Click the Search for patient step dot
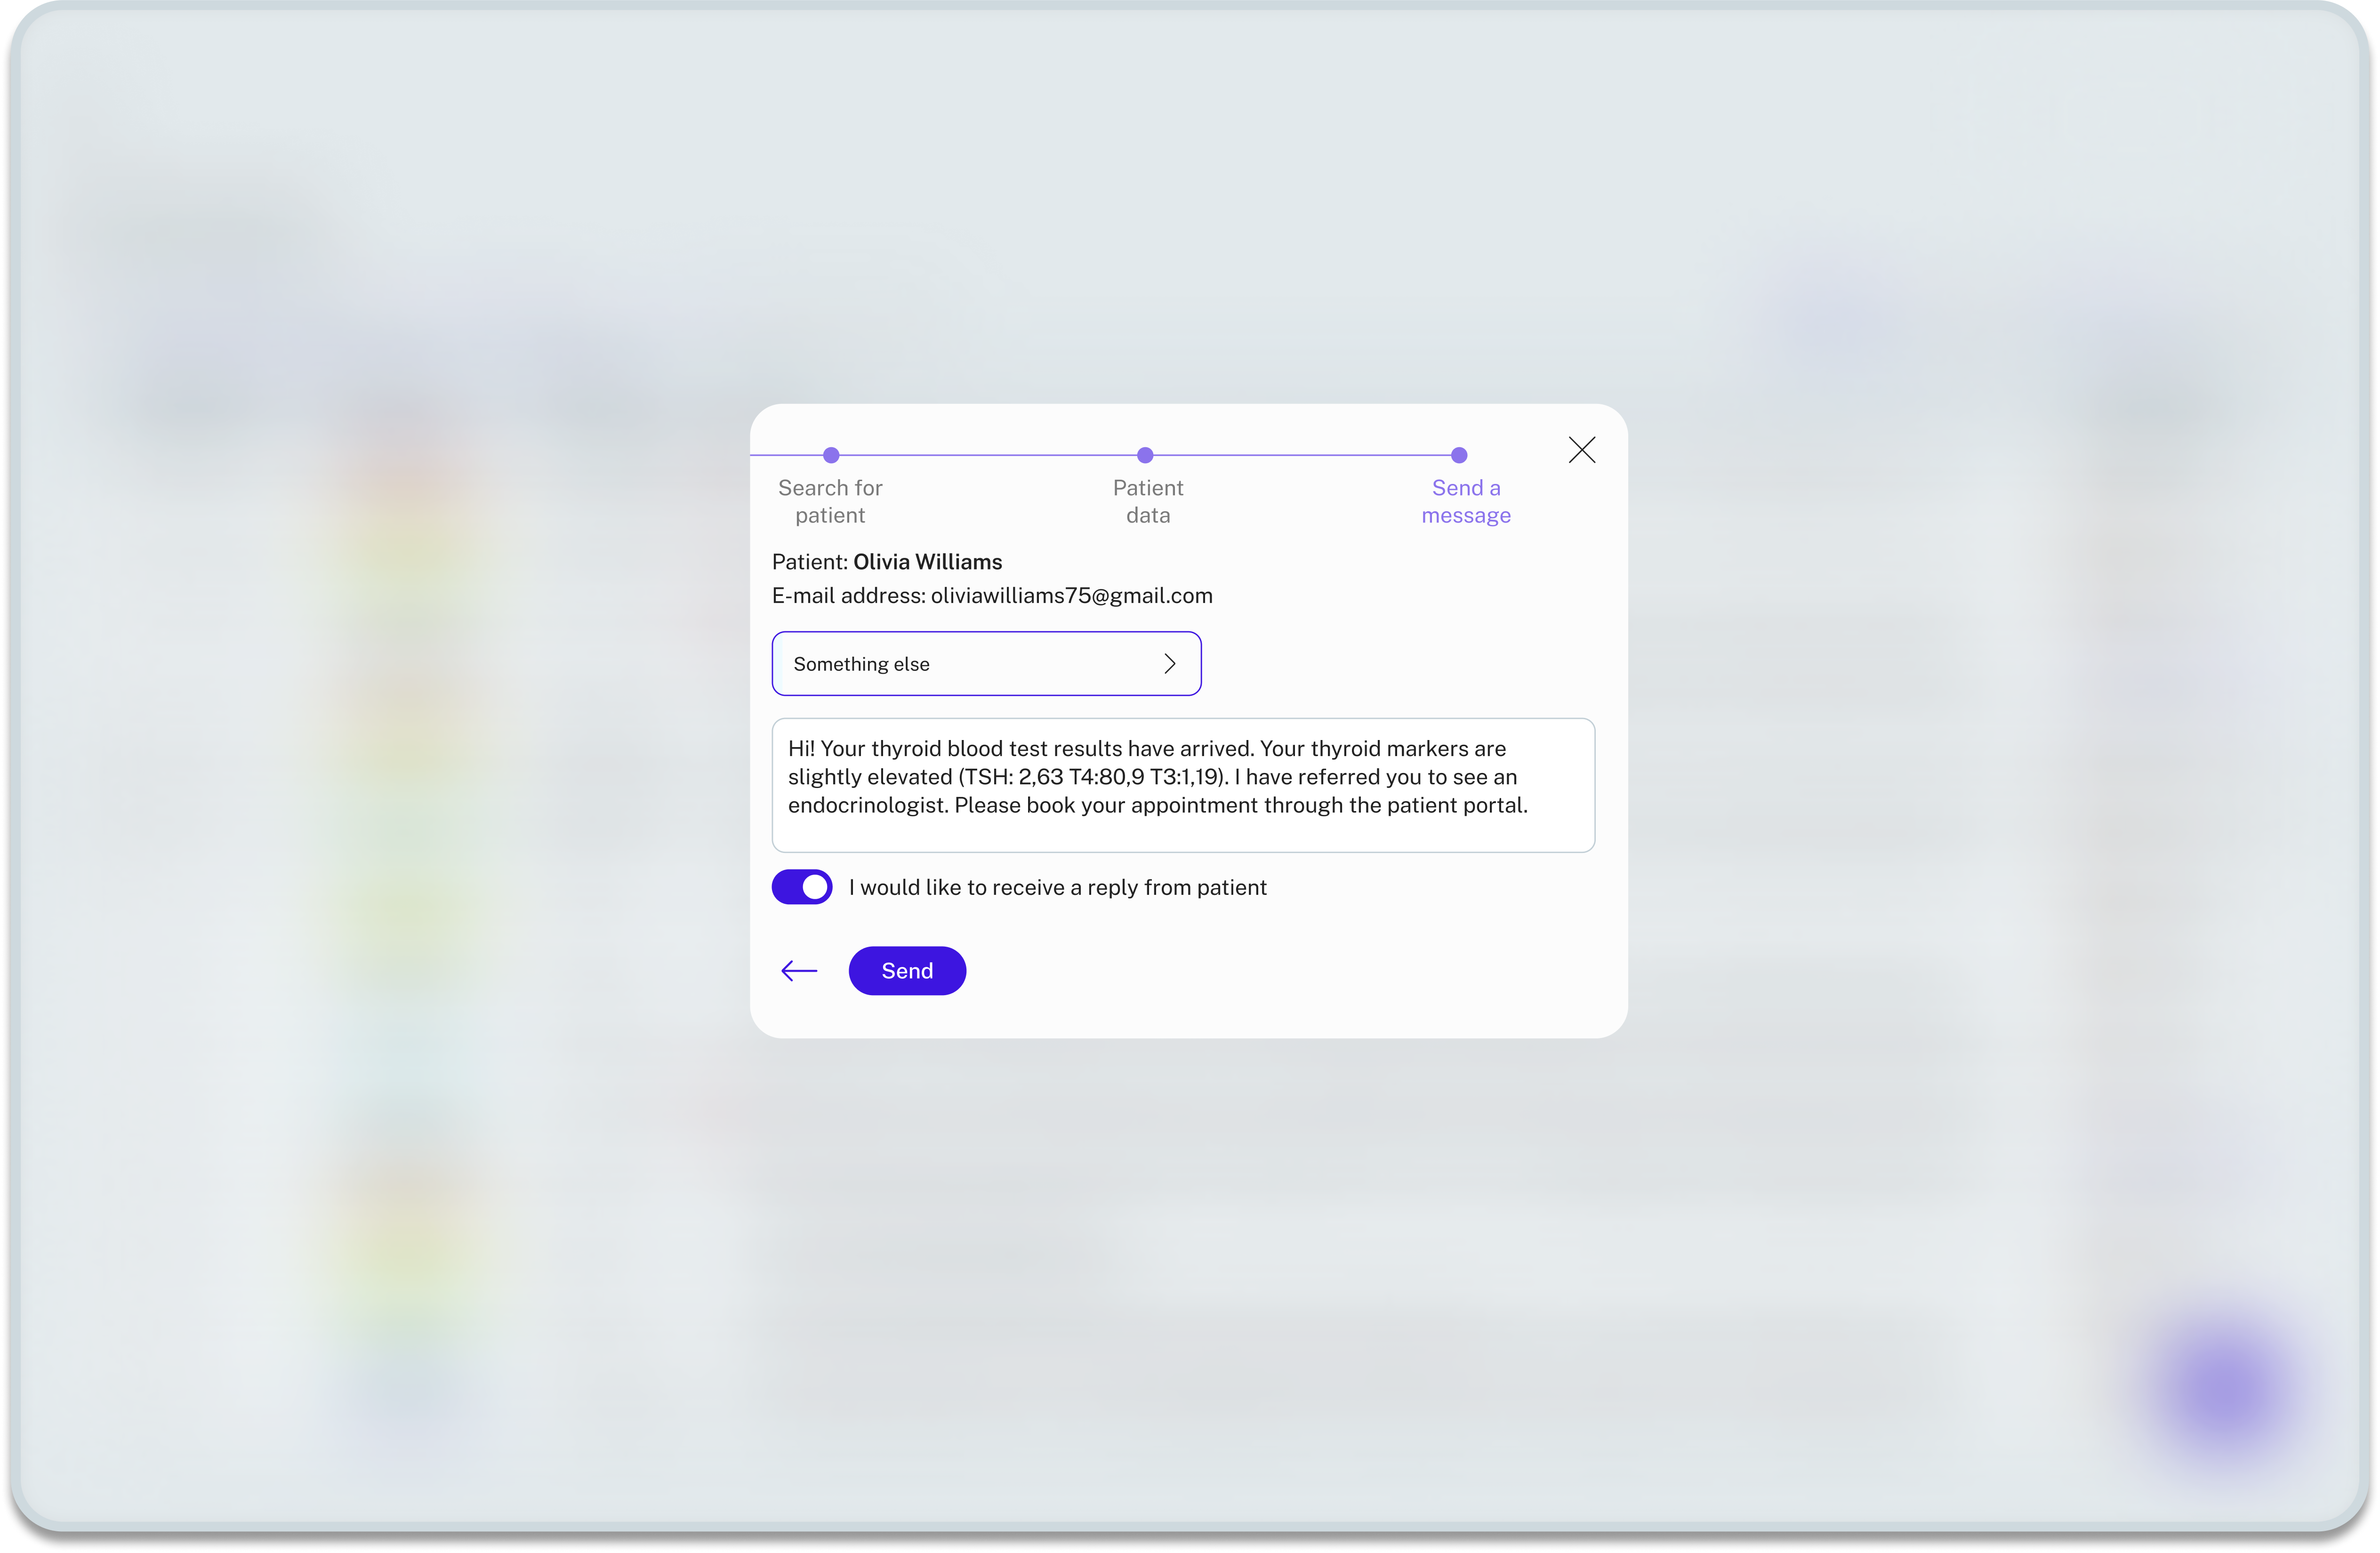 831,455
